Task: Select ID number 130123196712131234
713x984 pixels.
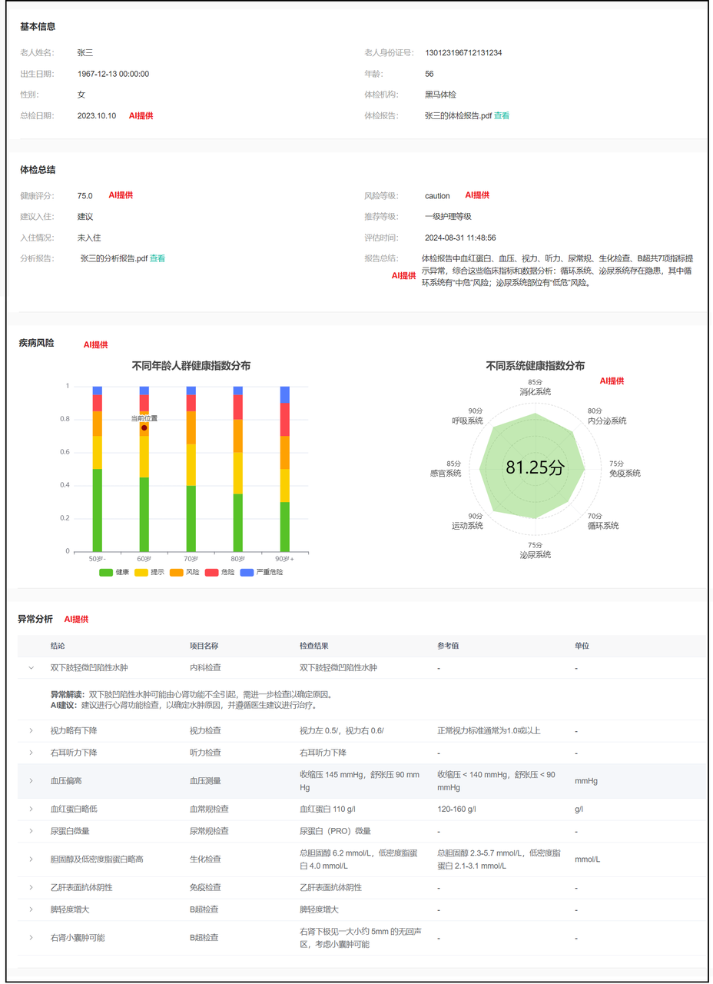Action: (463, 53)
